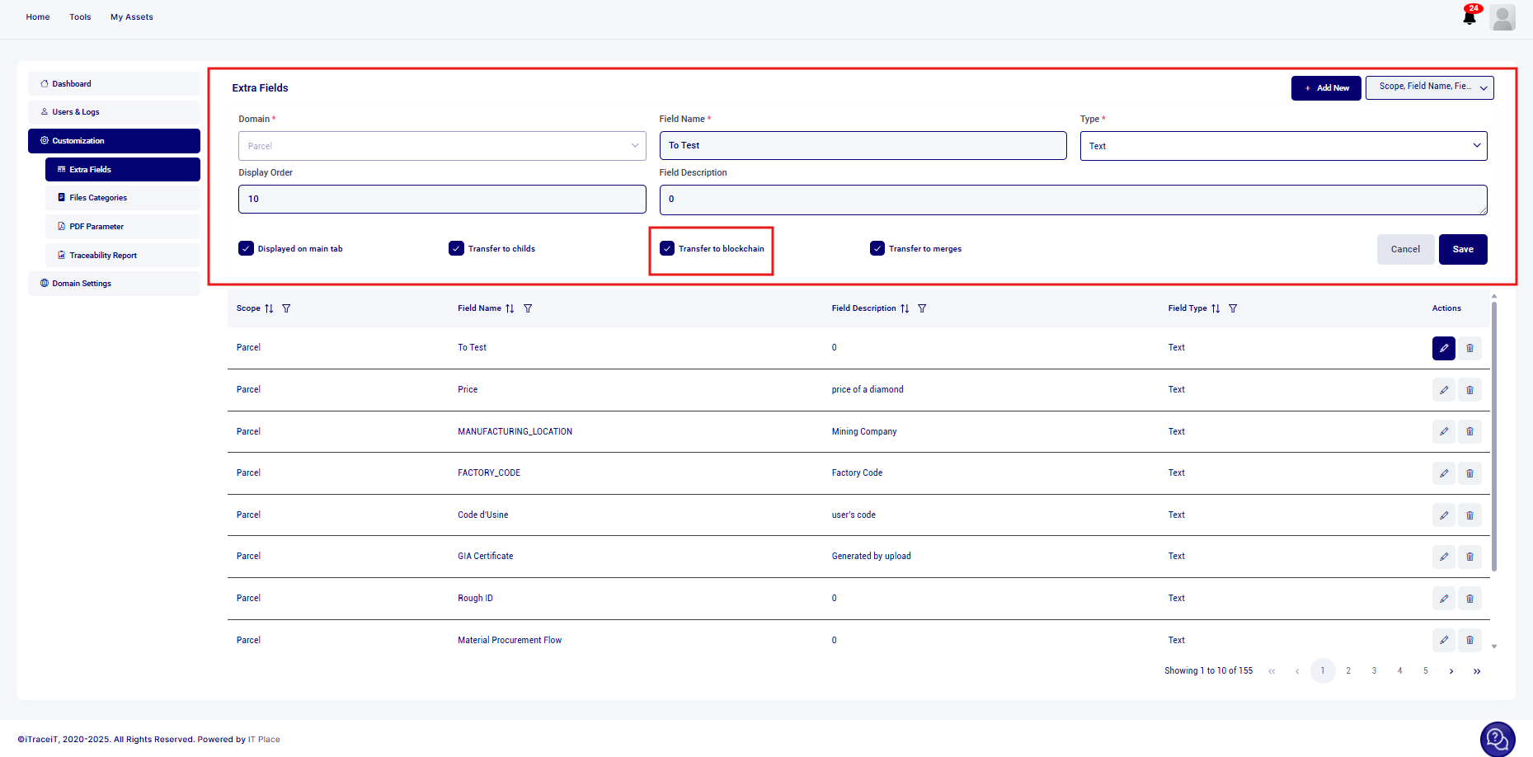Image resolution: width=1533 pixels, height=757 pixels.
Task: Filter the Field Type column
Action: (x=1233, y=308)
